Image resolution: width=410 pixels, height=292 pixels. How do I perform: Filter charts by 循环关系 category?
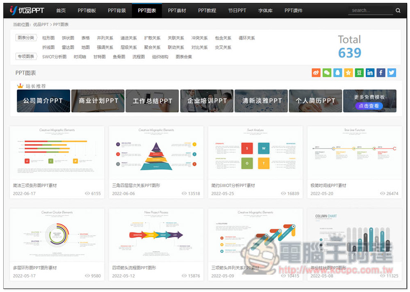pyautogui.click(x=247, y=38)
